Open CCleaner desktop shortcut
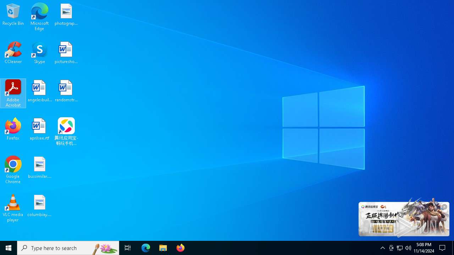Viewport: 454px width, 255px height. pyautogui.click(x=13, y=53)
